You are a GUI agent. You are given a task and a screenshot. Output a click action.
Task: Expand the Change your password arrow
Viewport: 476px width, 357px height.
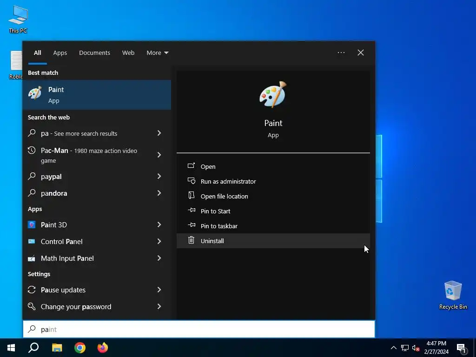click(x=159, y=306)
